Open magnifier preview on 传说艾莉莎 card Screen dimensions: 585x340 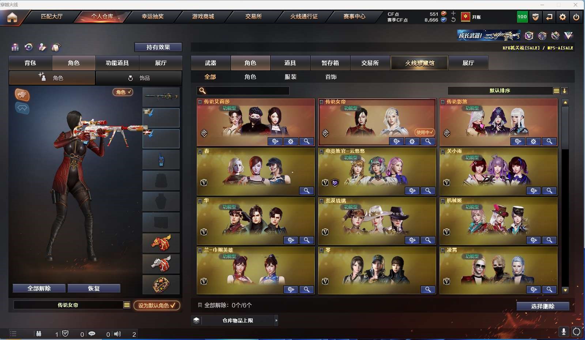pos(306,141)
